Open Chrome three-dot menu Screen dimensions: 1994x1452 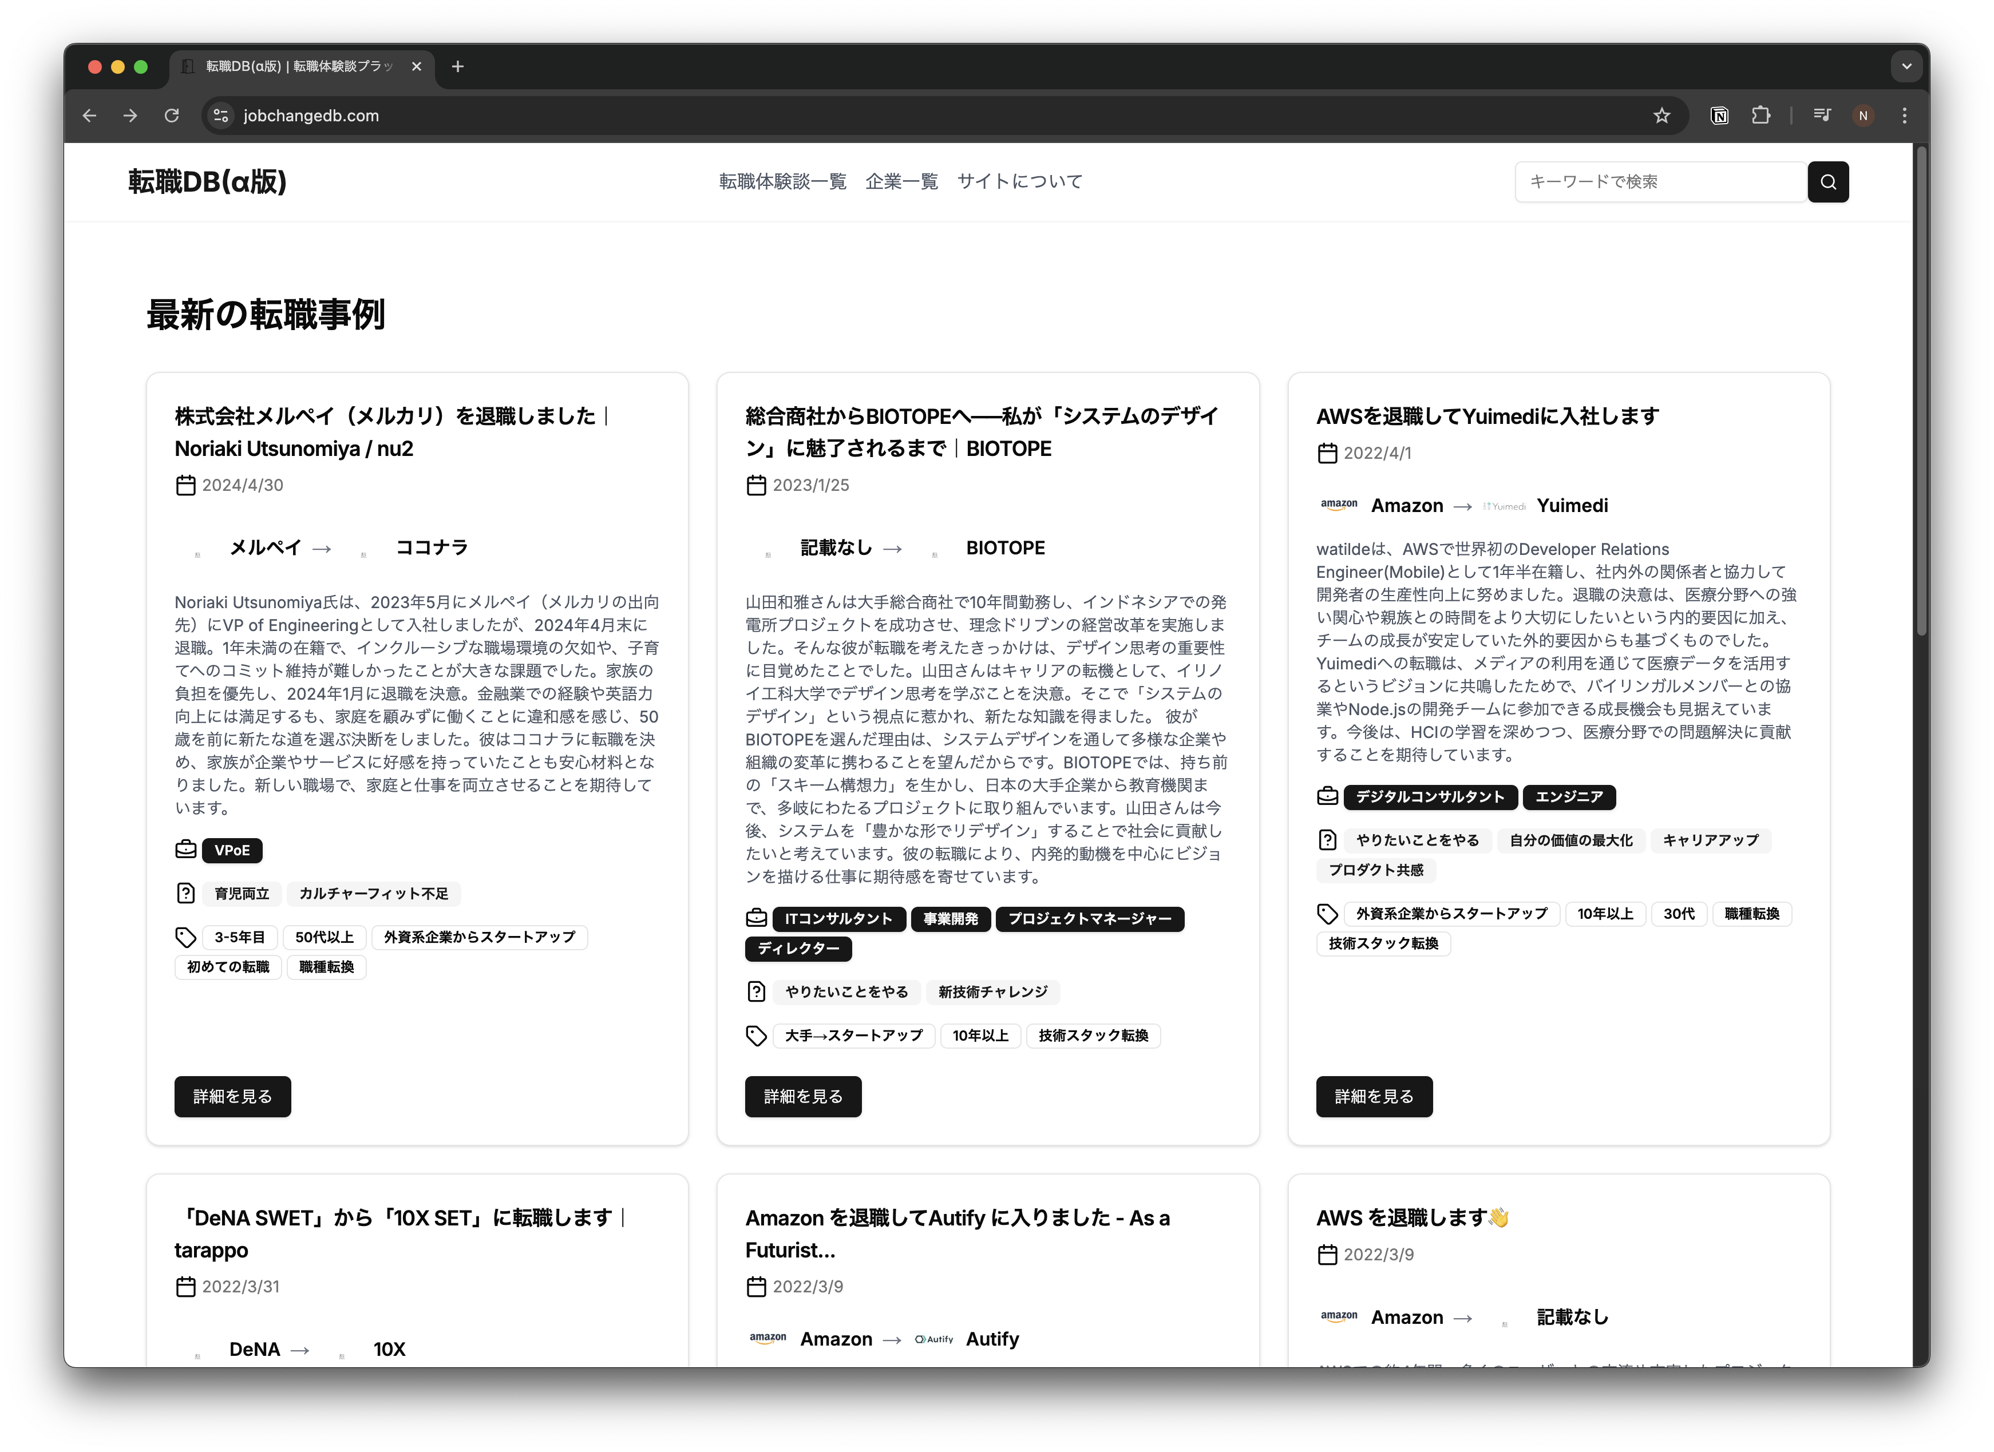pos(1904,116)
